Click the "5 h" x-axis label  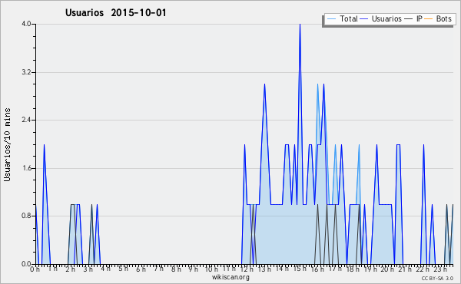coord(123,269)
